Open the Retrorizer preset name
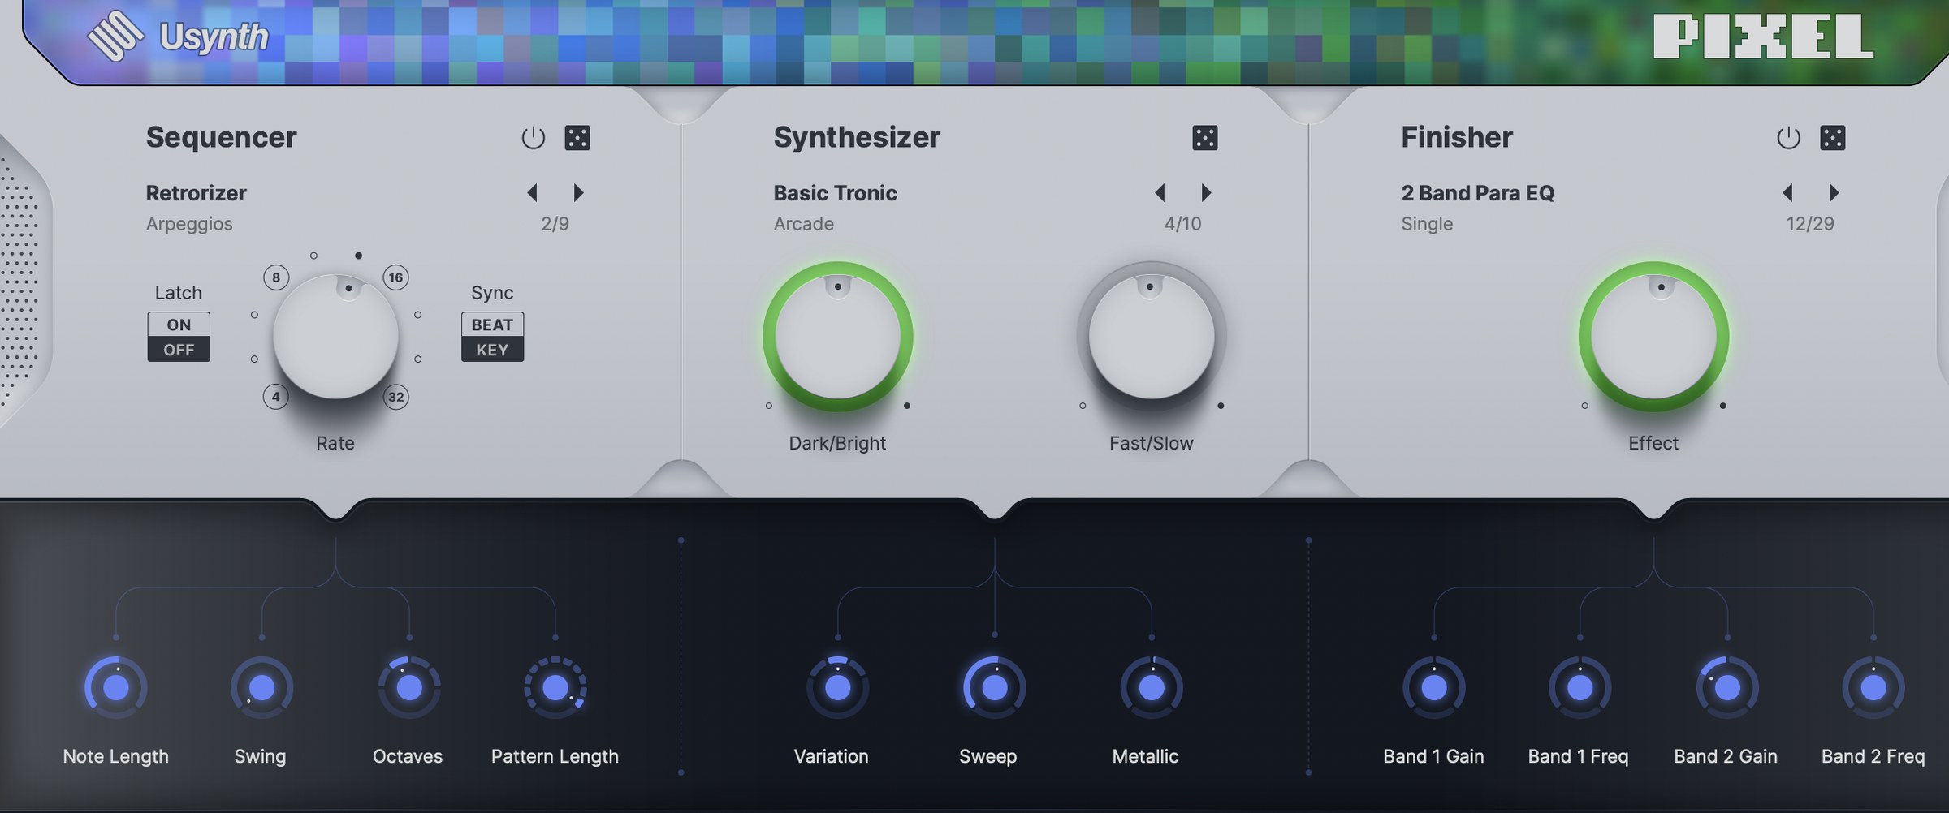 point(196,193)
